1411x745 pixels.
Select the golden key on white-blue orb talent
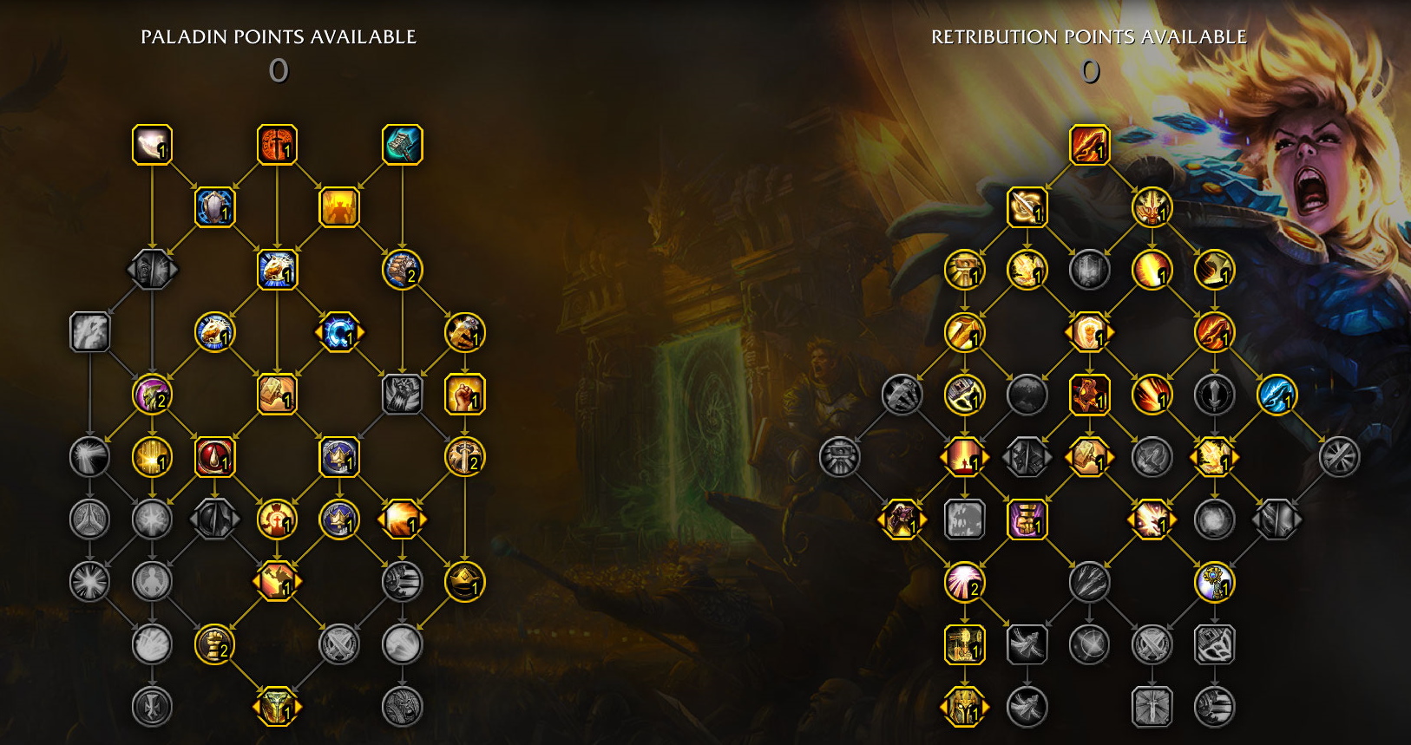point(1214,582)
